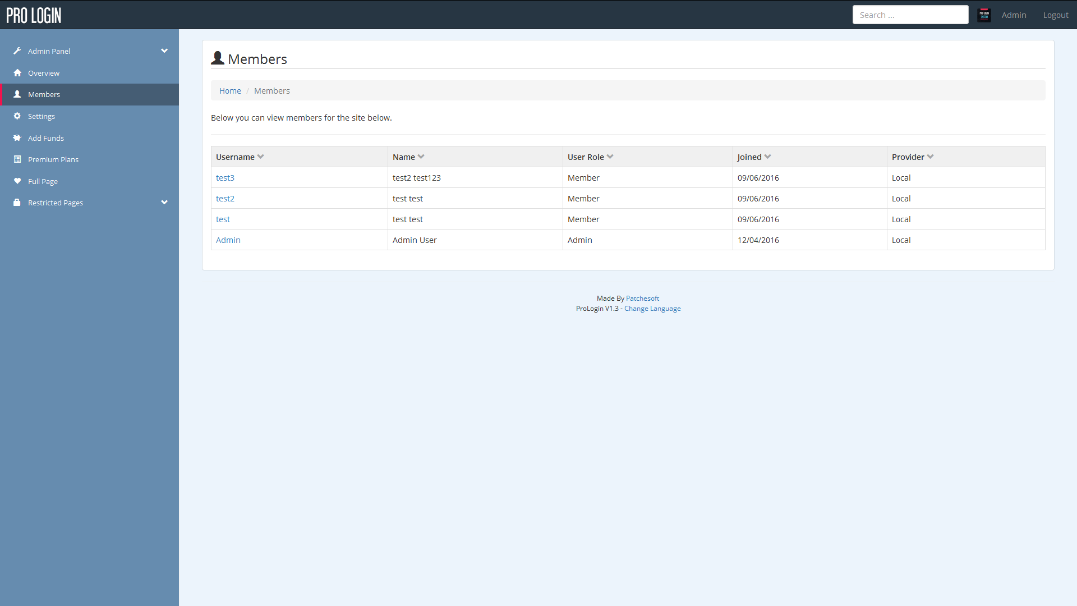Collapse the Admin Panel chevron
The width and height of the screenshot is (1077, 606).
[164, 50]
